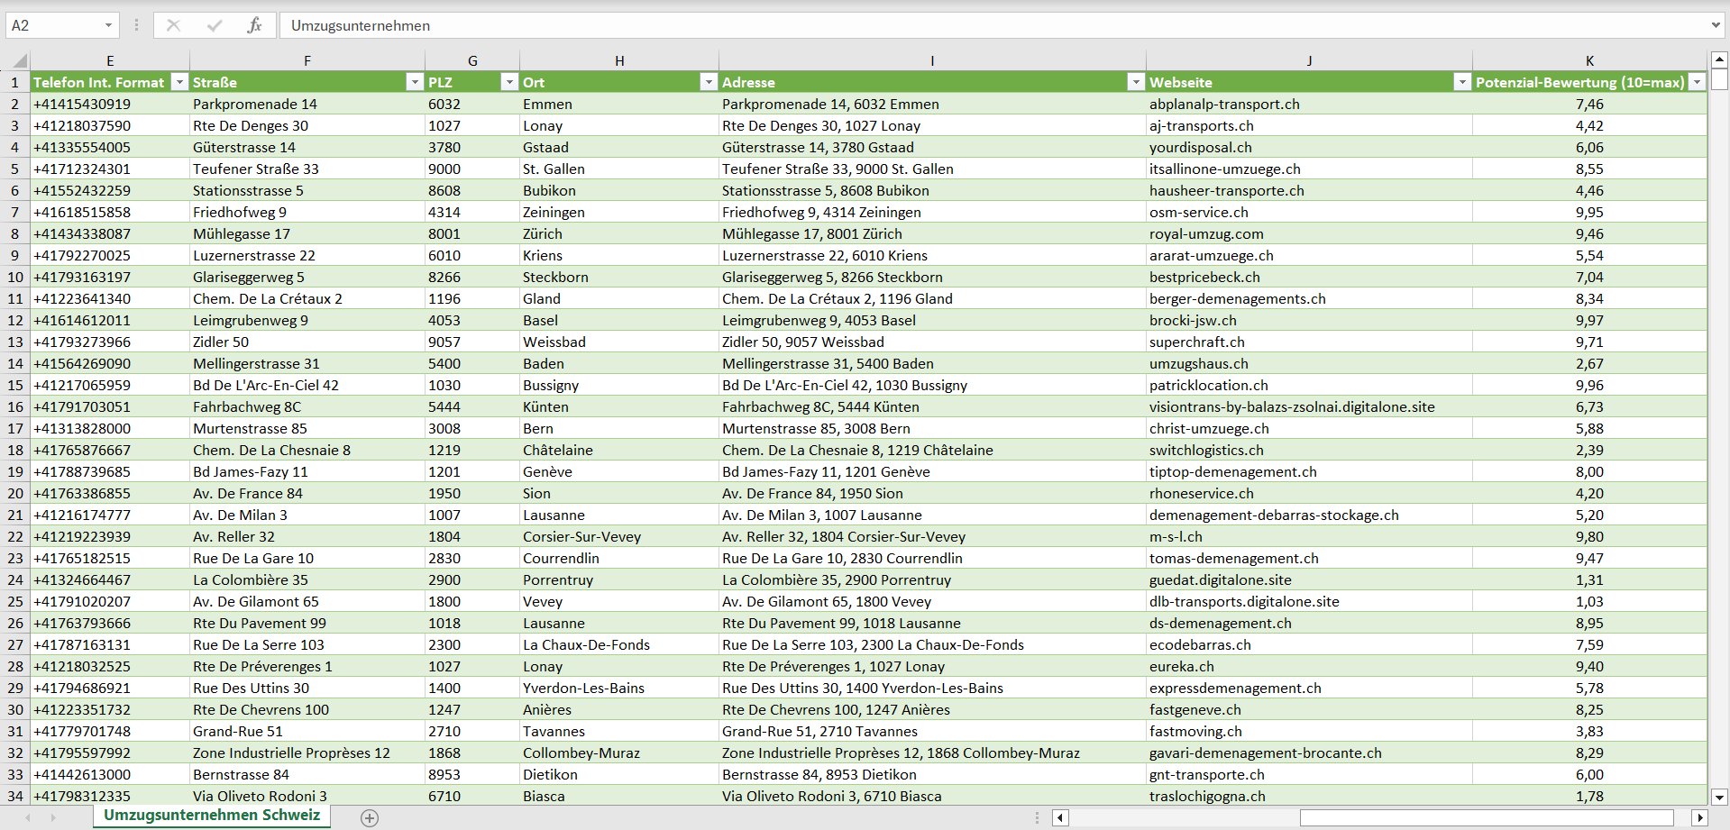Viewport: 1730px width, 830px height.
Task: Click cell traslochigogna.ch
Action: click(x=1309, y=796)
